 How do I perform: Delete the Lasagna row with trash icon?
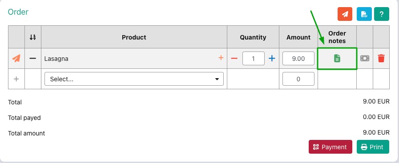pos(381,58)
